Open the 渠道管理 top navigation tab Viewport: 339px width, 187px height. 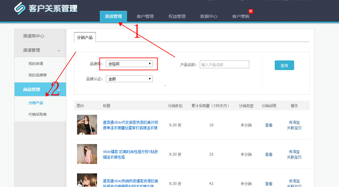[x=113, y=16]
